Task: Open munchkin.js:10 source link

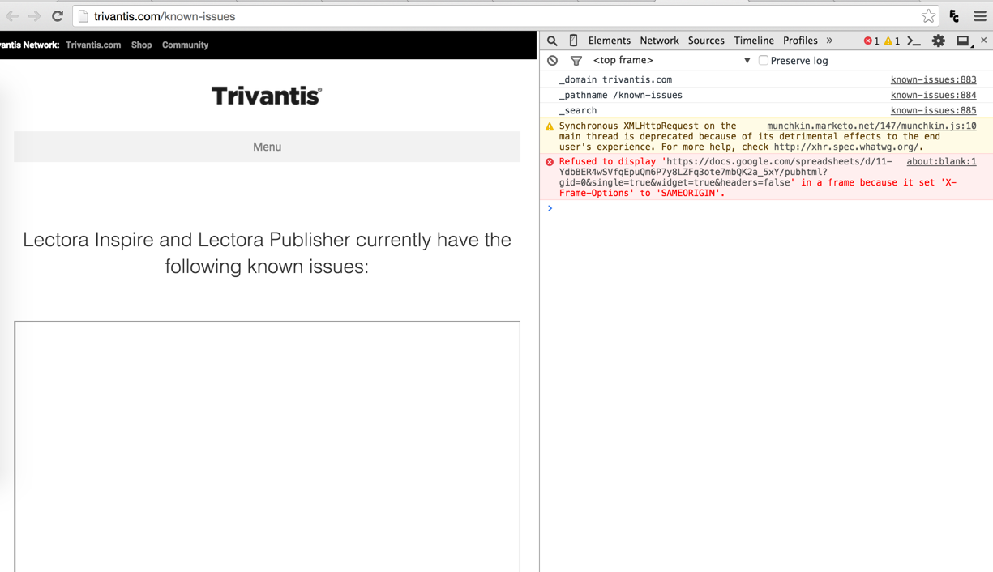Action: [871, 126]
